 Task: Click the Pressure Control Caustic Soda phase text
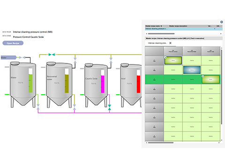[28, 37]
